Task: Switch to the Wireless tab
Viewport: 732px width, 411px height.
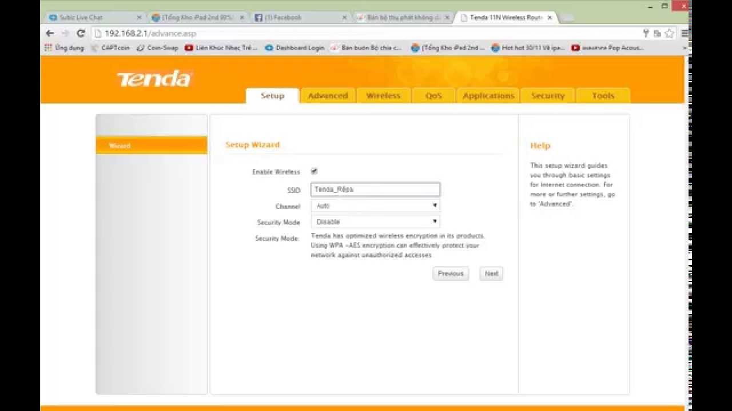Action: tap(383, 96)
